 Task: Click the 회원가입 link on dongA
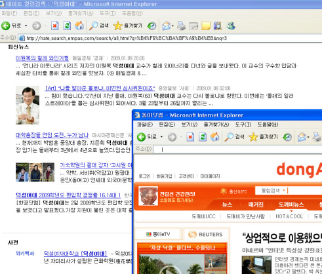point(164,176)
